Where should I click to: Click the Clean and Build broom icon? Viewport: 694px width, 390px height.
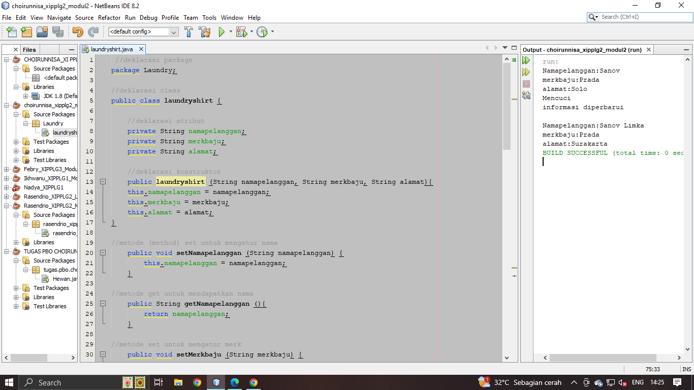click(205, 32)
